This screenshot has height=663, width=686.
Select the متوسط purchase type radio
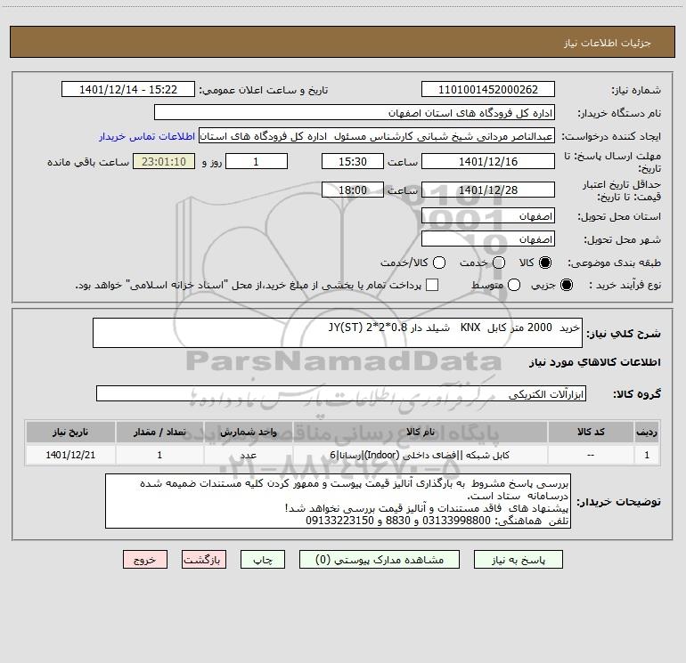pos(514,286)
